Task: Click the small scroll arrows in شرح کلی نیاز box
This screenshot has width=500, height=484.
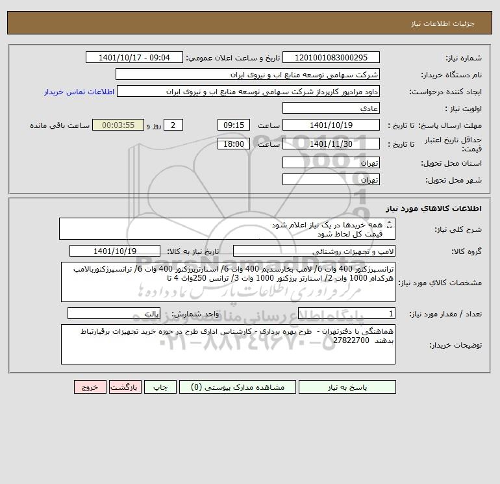Action: (x=389, y=225)
